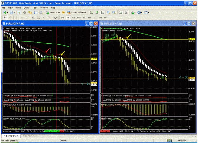Image resolution: width=198 pixels, height=143 pixels.
Task: Select the equidistant channel tool
Action: click(33, 18)
